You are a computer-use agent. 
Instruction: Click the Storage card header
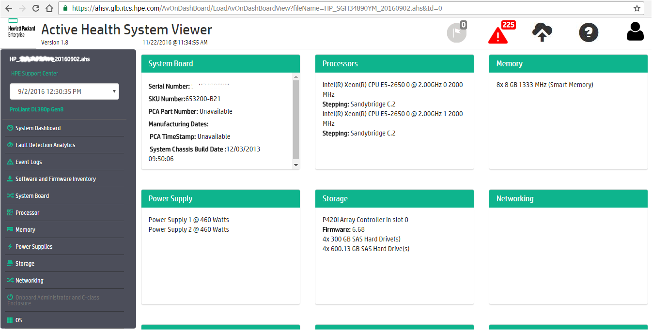tap(394, 198)
